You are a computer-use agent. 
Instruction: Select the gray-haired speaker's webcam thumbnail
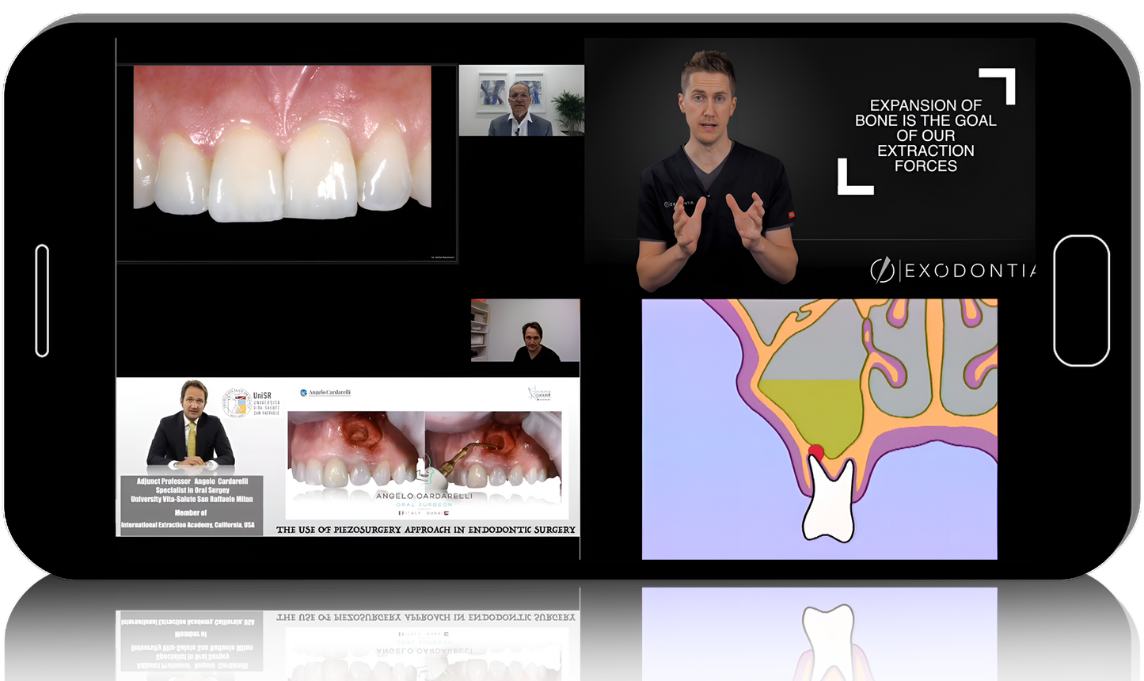[521, 101]
